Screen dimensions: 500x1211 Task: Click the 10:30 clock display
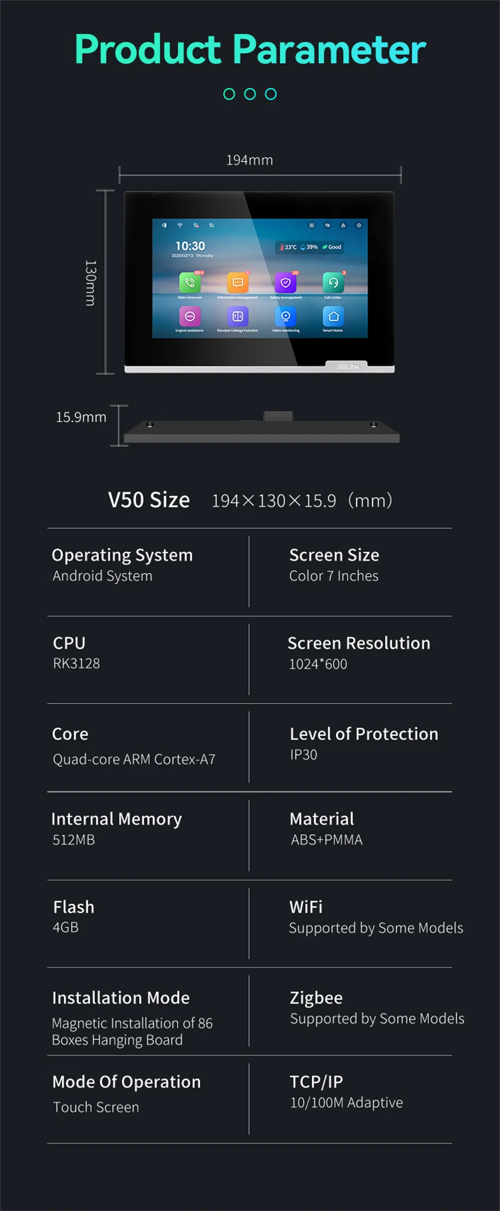(x=190, y=246)
